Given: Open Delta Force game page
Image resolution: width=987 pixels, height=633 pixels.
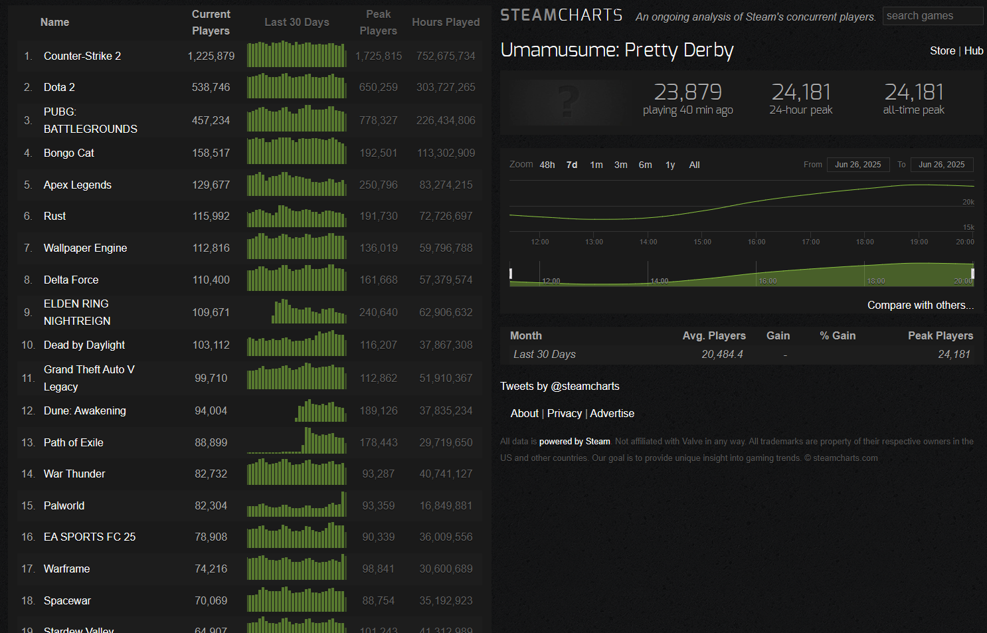Looking at the screenshot, I should coord(71,280).
